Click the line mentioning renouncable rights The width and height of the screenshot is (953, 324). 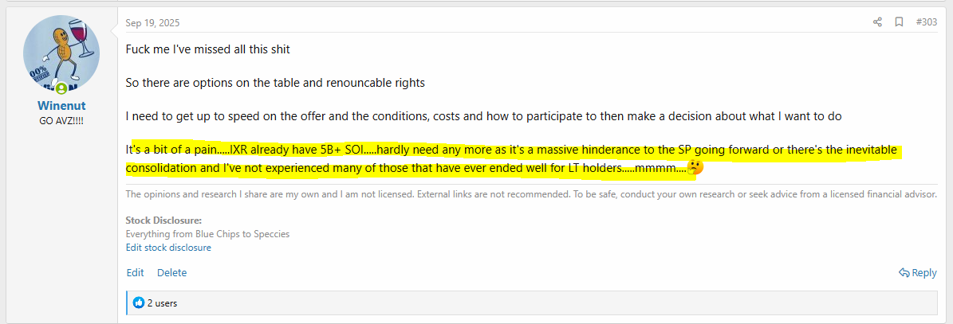click(x=275, y=83)
